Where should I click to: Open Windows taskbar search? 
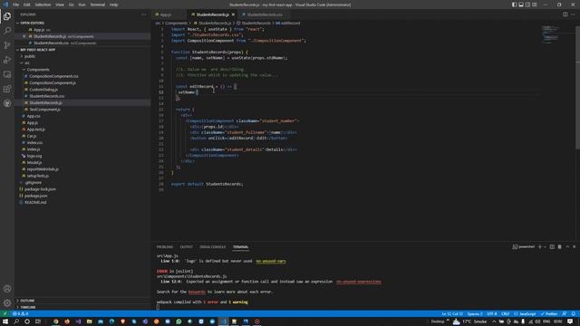(16, 321)
